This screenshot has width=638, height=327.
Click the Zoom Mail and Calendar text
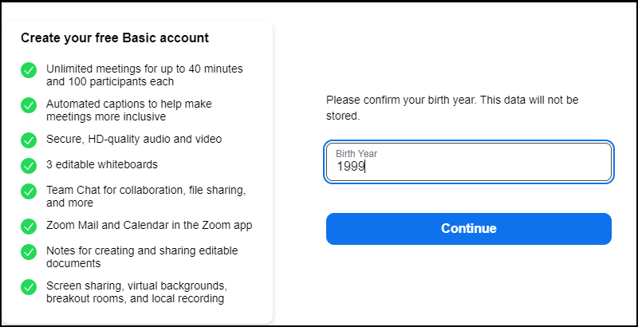point(149,226)
